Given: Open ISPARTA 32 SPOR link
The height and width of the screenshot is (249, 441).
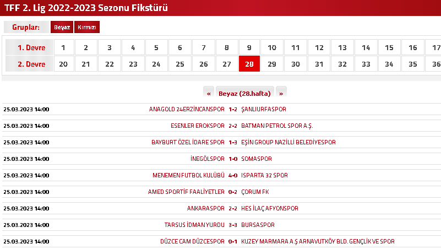Looking at the screenshot, I should (264, 175).
